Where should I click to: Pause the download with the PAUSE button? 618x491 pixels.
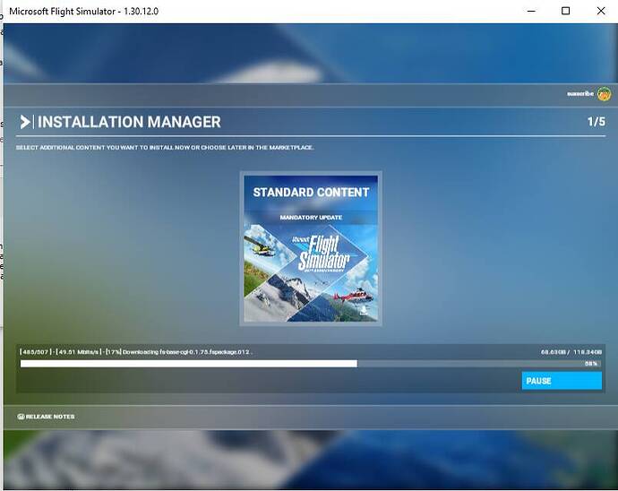pyautogui.click(x=562, y=381)
